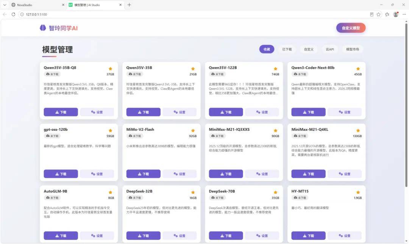Toggle favorite star on Qwen35V-122B
This screenshot has width=409, height=244.
pos(275,69)
